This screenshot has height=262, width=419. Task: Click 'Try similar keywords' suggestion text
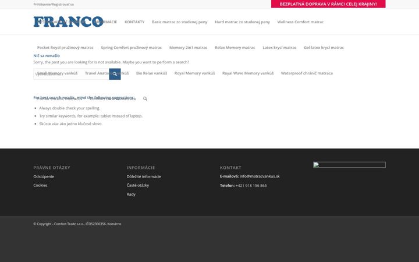click(91, 116)
